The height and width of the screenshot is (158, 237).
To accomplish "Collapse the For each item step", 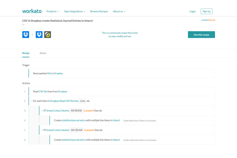I will tap(32, 101).
